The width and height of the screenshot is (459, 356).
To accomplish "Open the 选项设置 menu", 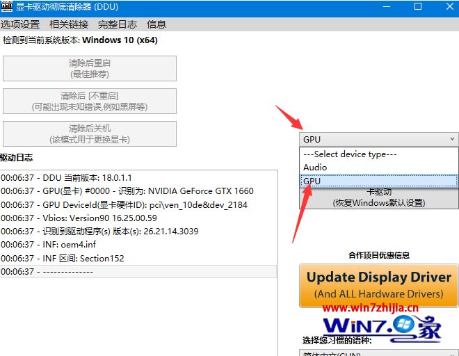I will click(x=20, y=24).
